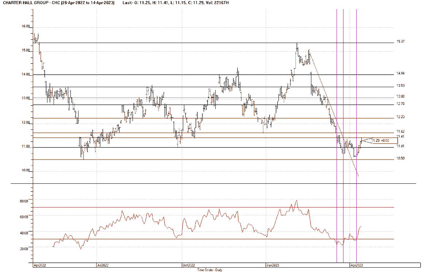Click the Apr2023 date axis label
Viewport: 438px width, 272px height.
pos(356,265)
